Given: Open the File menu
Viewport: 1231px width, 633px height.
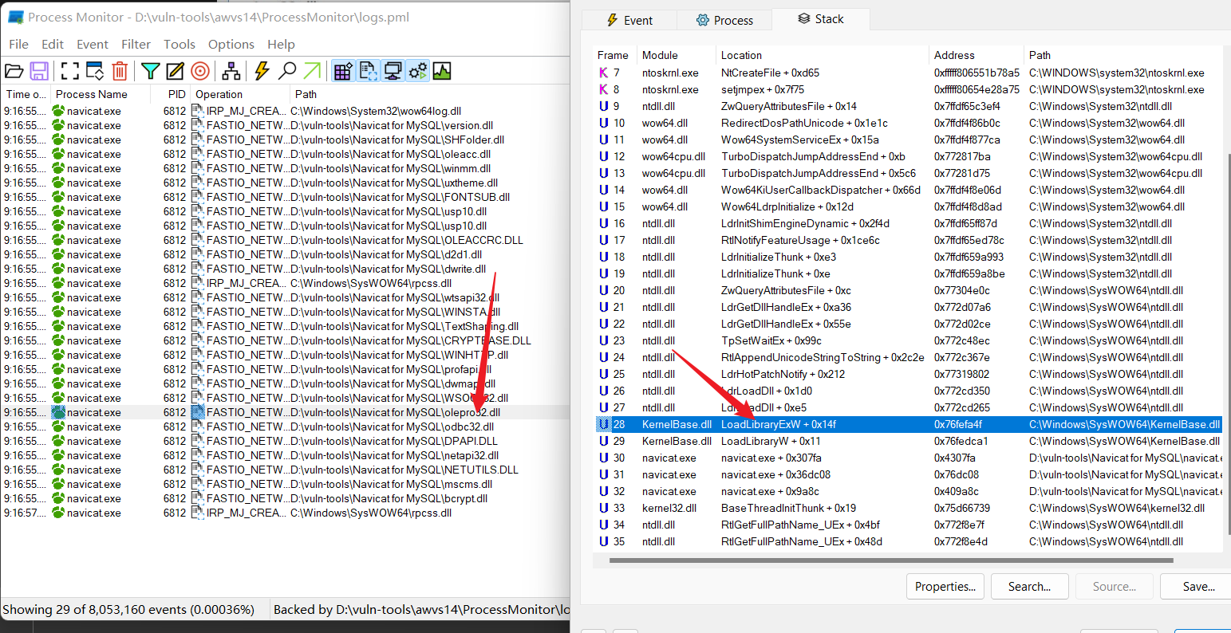Looking at the screenshot, I should 18,45.
